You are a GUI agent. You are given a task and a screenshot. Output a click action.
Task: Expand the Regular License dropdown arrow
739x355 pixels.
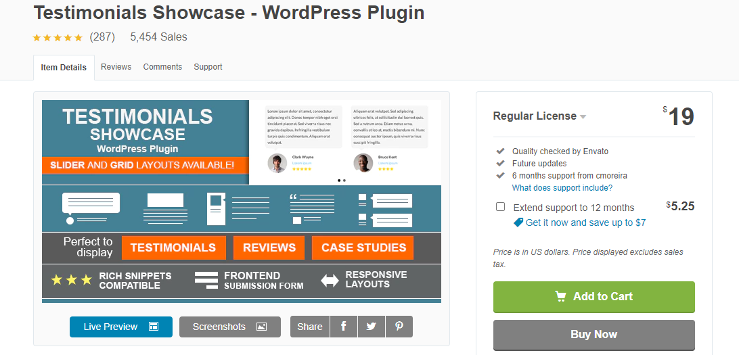pos(583,117)
